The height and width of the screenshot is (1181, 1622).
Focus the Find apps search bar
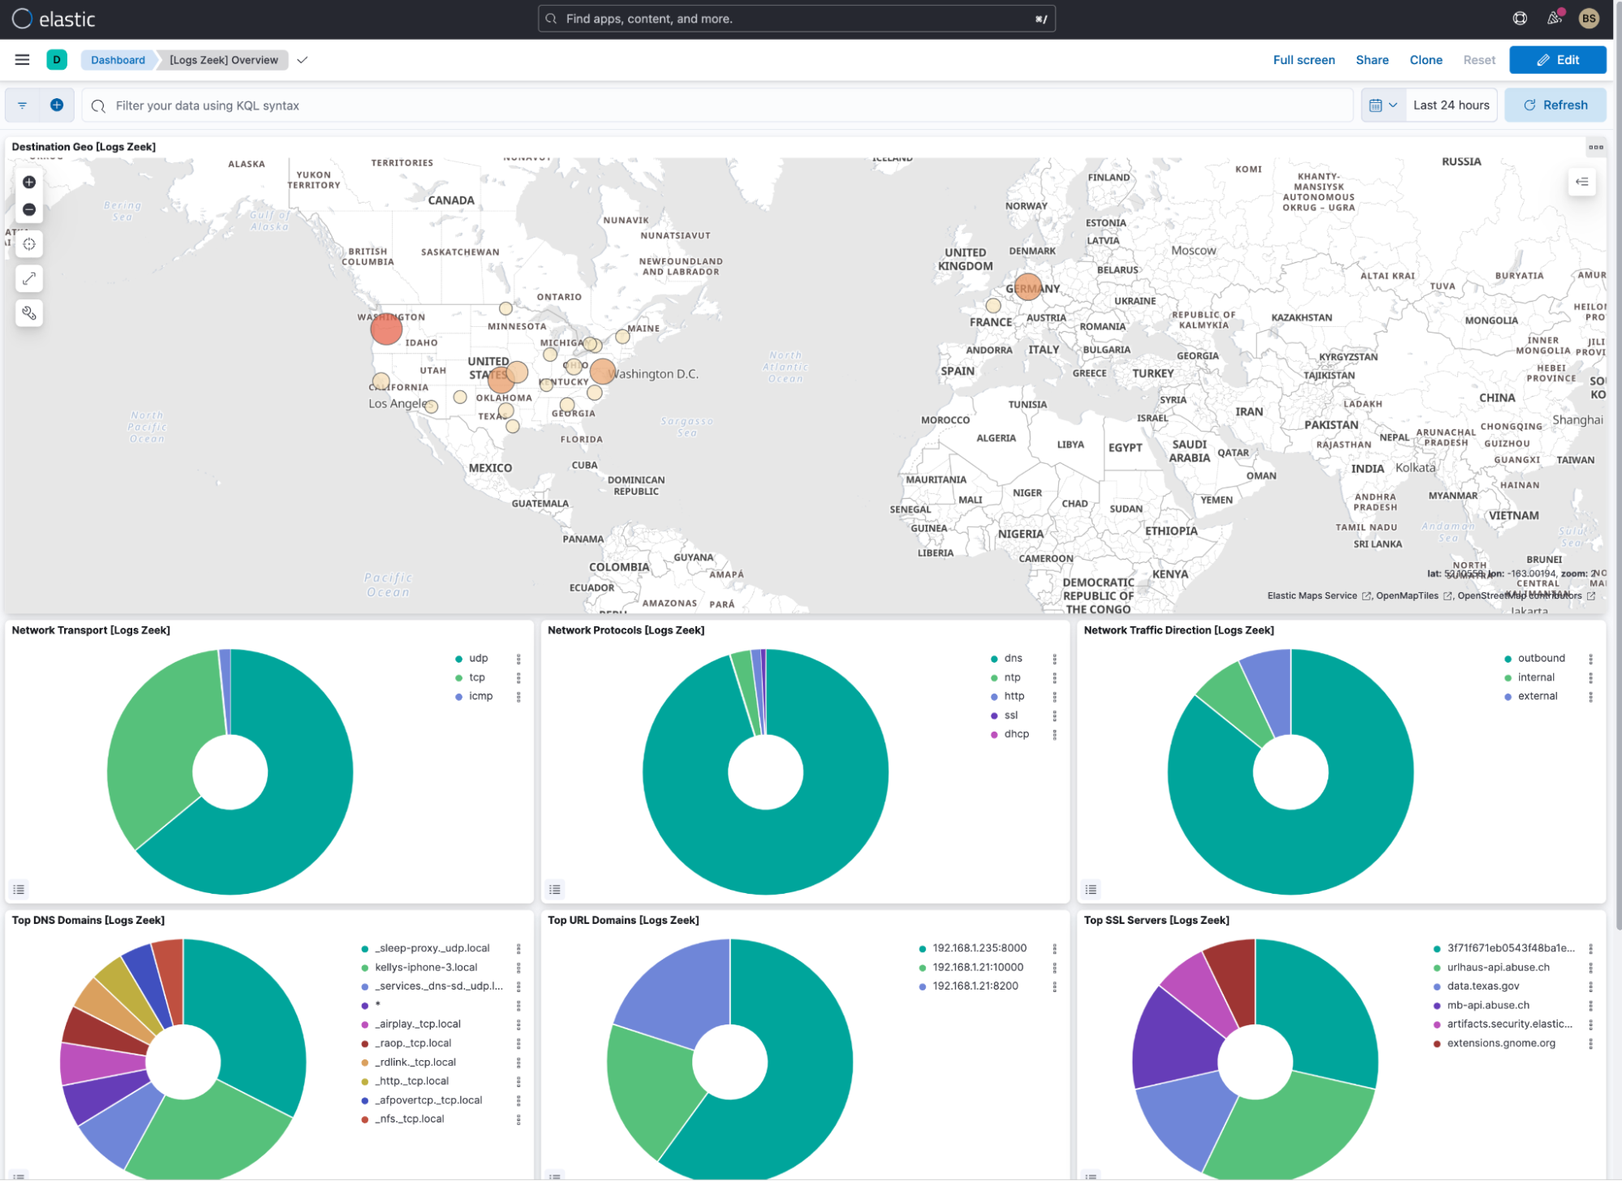click(796, 19)
